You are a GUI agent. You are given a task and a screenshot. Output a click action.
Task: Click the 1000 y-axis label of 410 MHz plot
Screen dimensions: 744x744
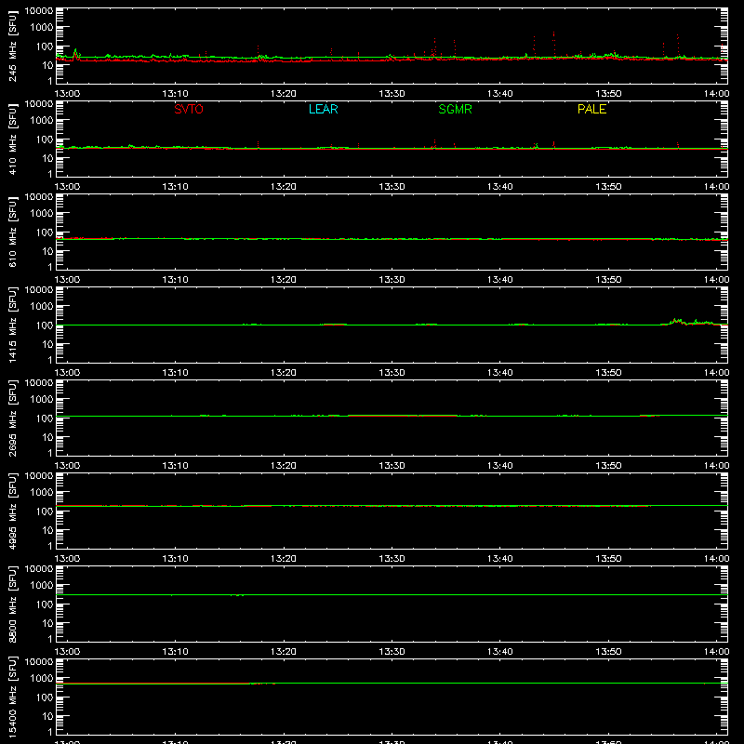click(42, 121)
